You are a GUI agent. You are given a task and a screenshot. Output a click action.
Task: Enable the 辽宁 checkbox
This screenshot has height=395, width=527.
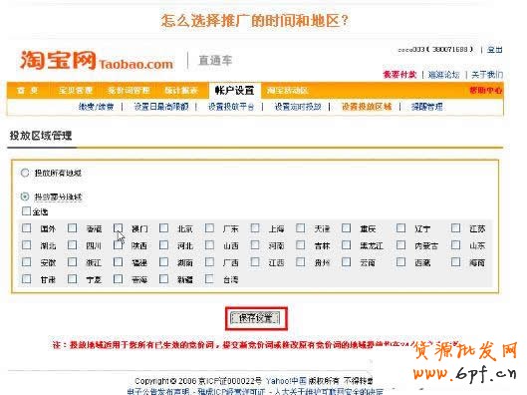pos(400,228)
